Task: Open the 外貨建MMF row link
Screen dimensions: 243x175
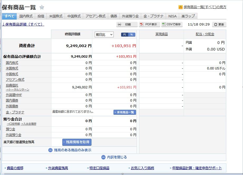Action: click(14, 95)
